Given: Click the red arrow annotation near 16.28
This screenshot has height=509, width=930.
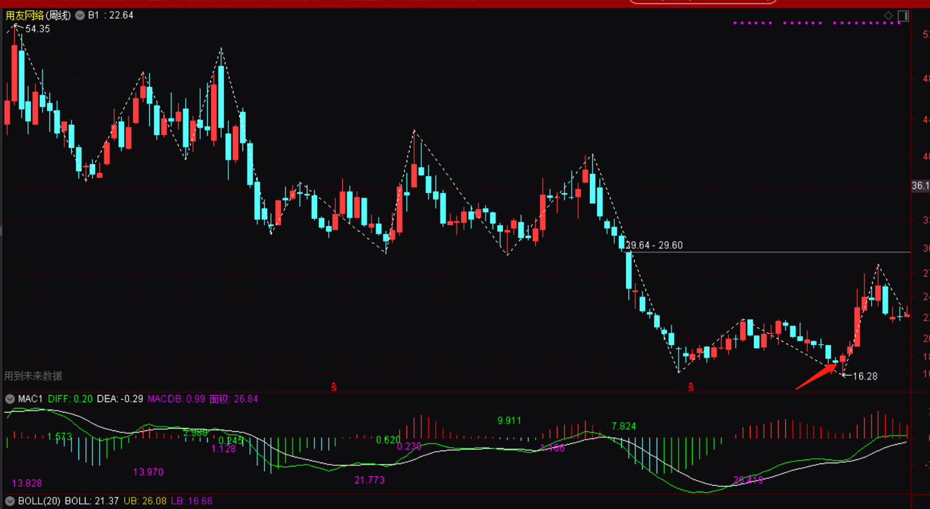Looking at the screenshot, I should pos(816,376).
